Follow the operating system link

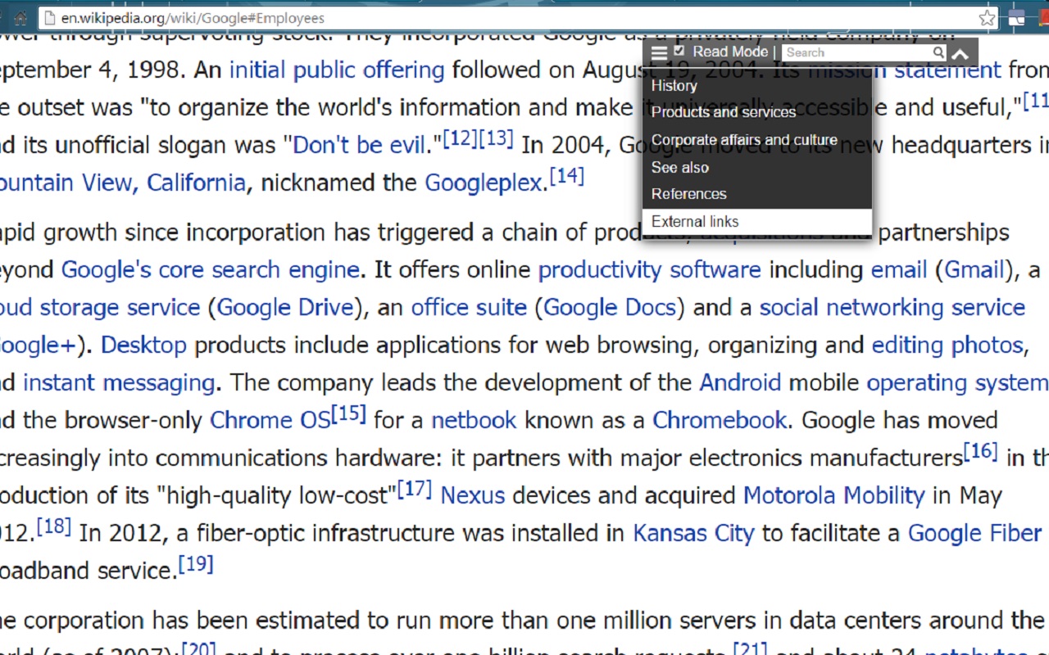[957, 382]
